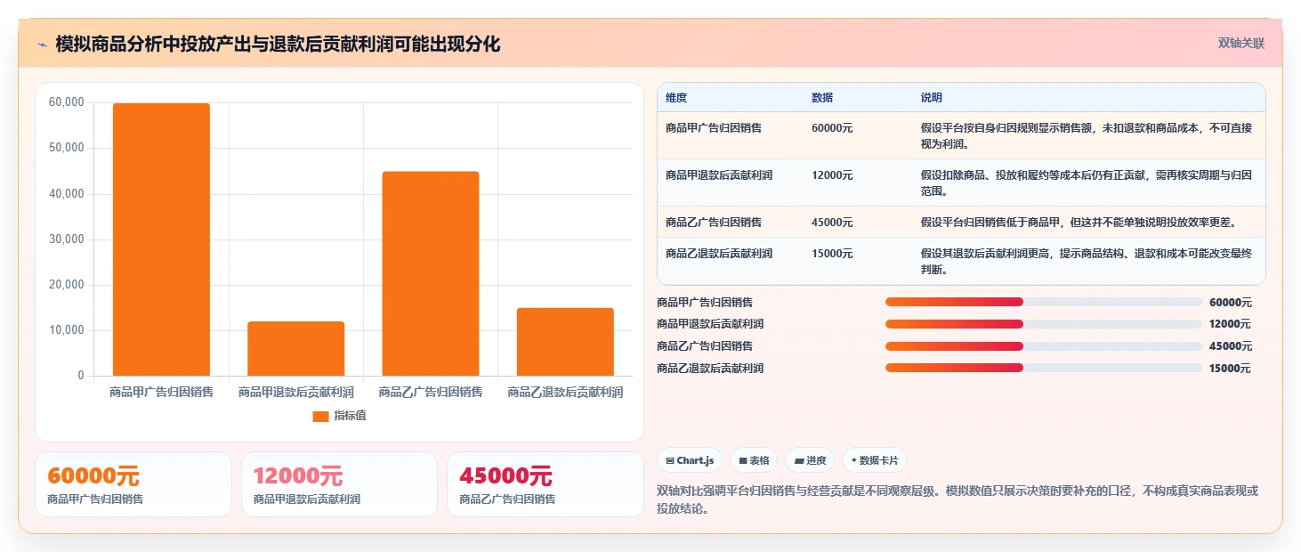Click the 商品甲广告归因销售 chart bar
The image size is (1301, 552).
(161, 239)
